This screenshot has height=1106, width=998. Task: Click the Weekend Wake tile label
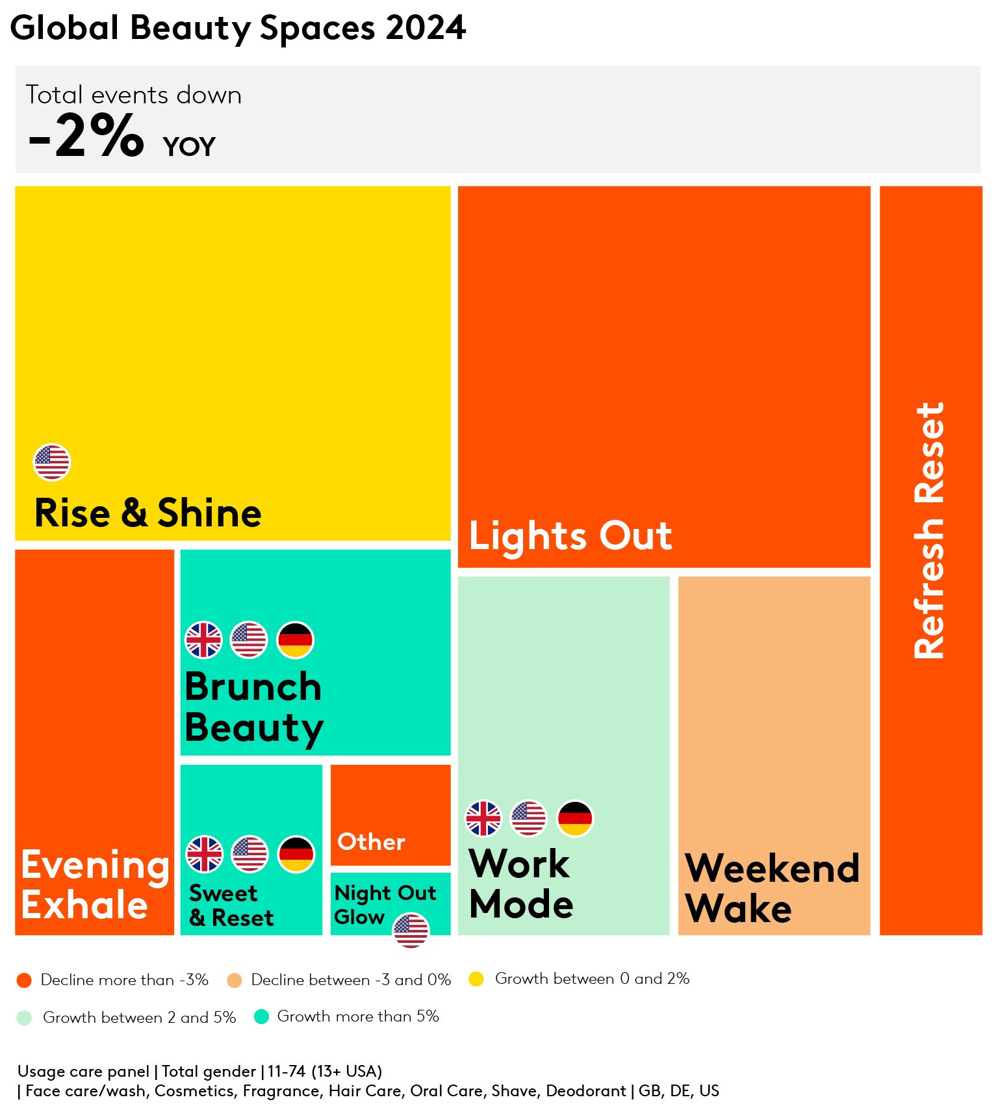click(x=772, y=888)
